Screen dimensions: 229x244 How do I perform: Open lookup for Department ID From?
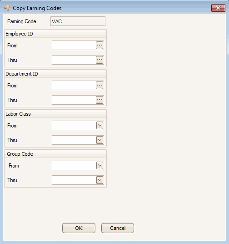coord(100,86)
